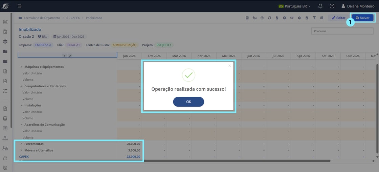Image resolution: width=379 pixels, height=172 pixels.
Task: Open the help question mark icon
Action: [x=332, y=6]
